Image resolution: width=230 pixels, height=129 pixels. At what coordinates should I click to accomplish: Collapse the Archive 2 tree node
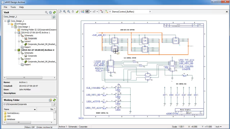(15, 50)
